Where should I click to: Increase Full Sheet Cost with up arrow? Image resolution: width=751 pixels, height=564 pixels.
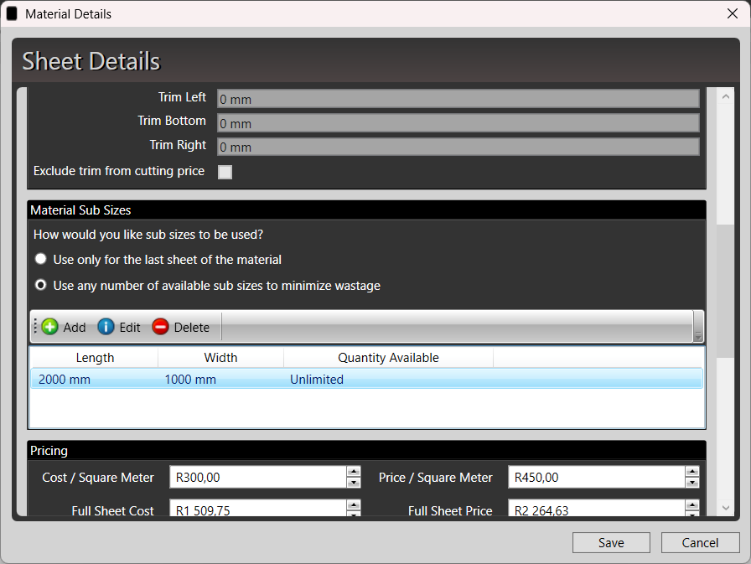click(x=354, y=505)
